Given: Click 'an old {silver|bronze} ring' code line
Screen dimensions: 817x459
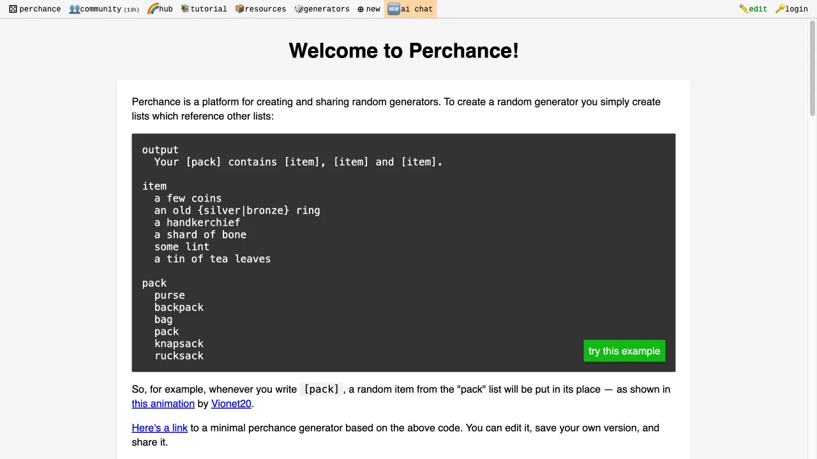Looking at the screenshot, I should pos(237,210).
